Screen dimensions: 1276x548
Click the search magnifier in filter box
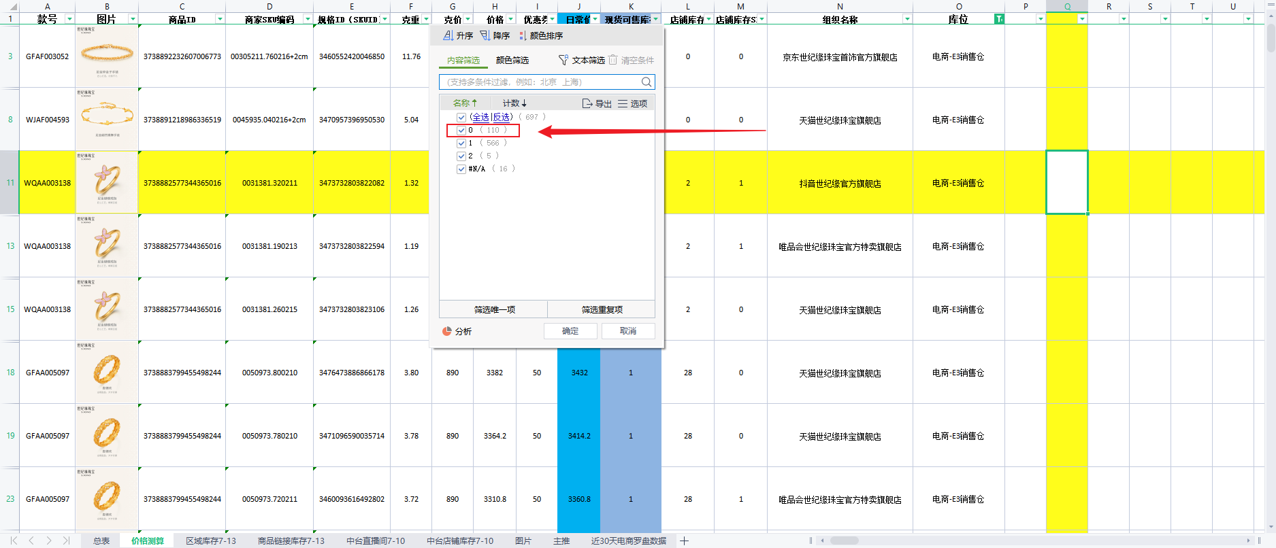[x=646, y=82]
